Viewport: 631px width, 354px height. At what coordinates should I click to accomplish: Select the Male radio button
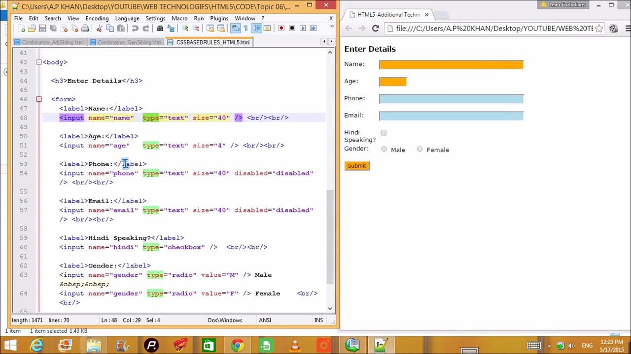[384, 149]
